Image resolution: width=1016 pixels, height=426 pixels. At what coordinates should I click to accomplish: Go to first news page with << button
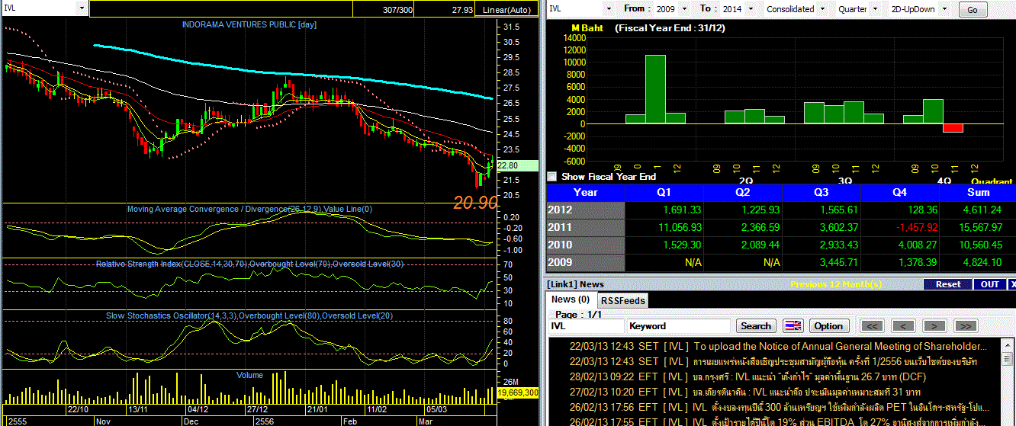[872, 325]
